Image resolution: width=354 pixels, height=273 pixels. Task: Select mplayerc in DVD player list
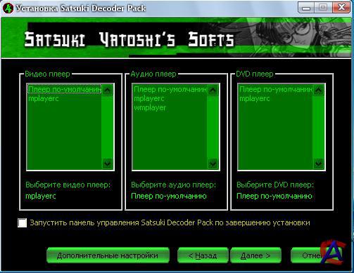(x=255, y=98)
